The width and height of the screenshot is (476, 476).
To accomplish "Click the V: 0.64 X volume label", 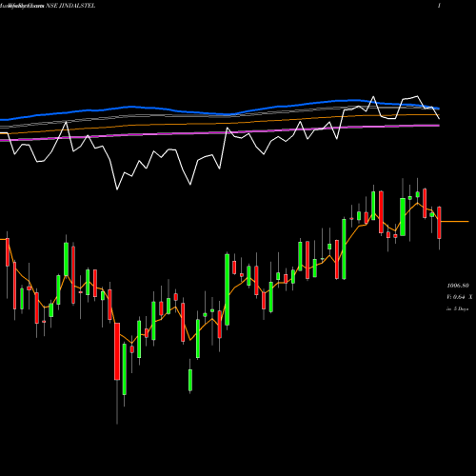I will pyautogui.click(x=459, y=297).
